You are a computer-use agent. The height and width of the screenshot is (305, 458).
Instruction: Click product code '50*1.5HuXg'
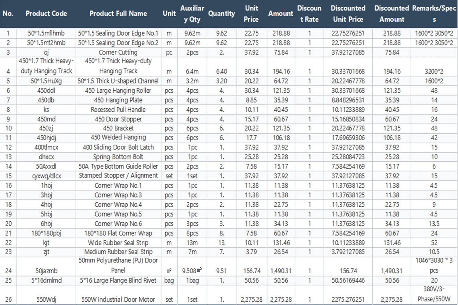(x=46, y=81)
